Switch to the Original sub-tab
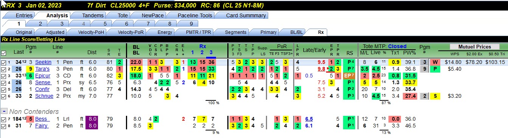 (x=24, y=32)
